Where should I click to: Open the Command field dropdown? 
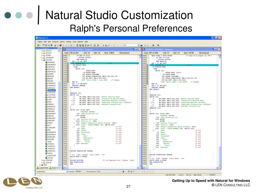67,171
